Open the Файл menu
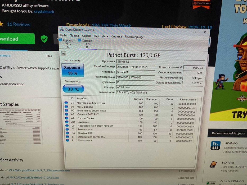The image size is (247, 185). 63,35
